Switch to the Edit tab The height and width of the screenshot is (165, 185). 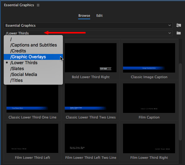[99, 16]
